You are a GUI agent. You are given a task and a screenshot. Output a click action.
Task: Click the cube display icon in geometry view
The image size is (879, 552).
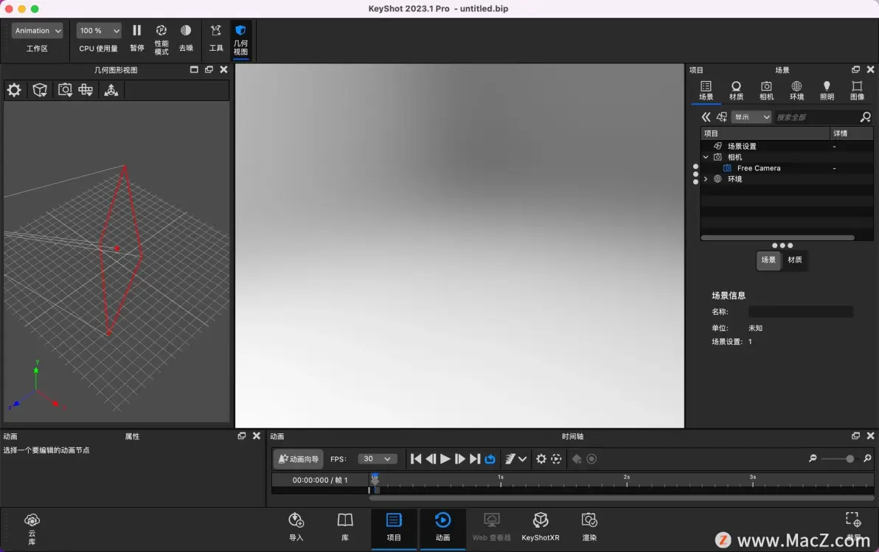(x=40, y=90)
